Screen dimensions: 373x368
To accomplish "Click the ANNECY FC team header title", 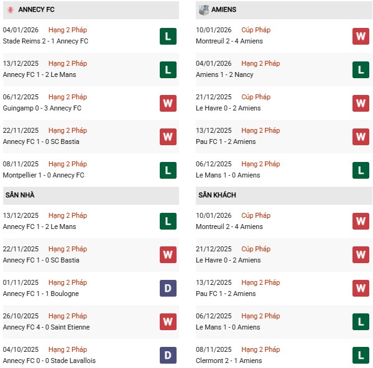I will [37, 10].
